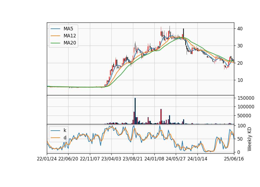Select the 22/11/07 axis date

90,159
